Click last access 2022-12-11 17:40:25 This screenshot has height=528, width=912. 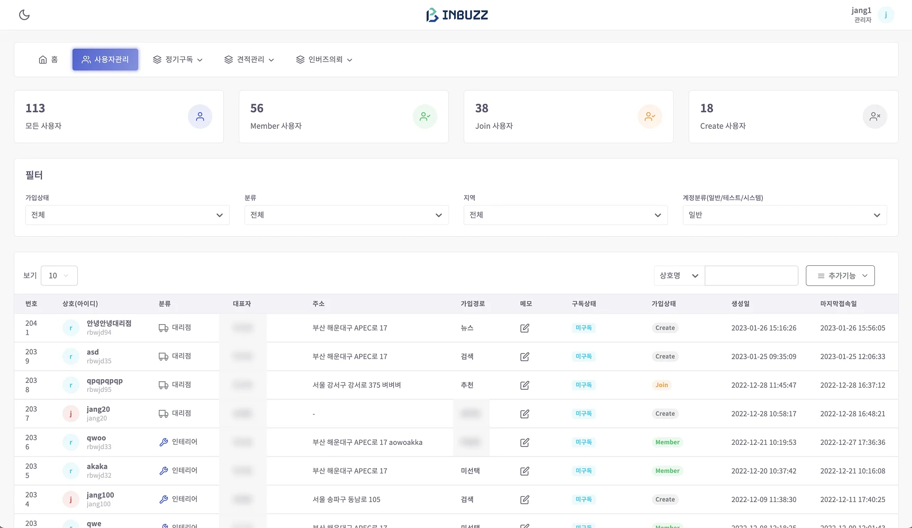(x=853, y=499)
